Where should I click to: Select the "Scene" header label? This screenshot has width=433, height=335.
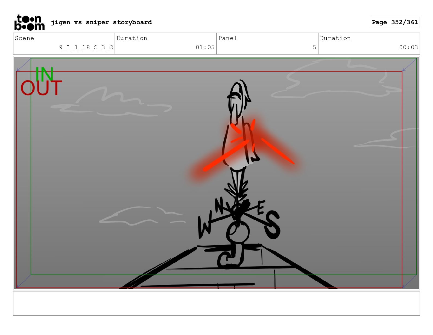coord(25,38)
